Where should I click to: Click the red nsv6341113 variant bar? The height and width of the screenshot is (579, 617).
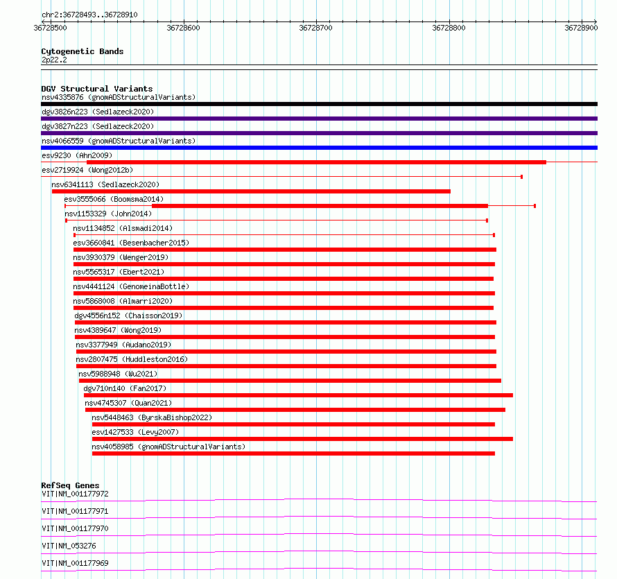click(x=251, y=191)
